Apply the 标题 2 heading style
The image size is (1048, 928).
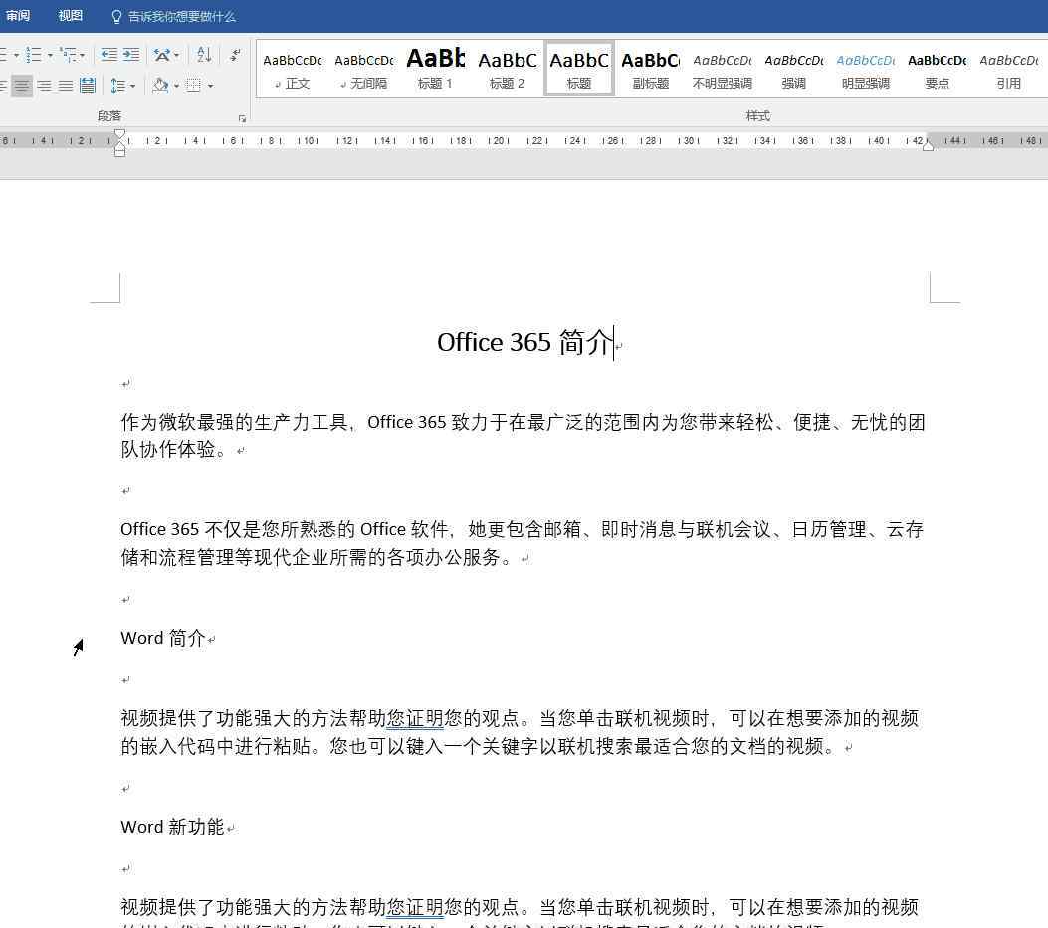coord(508,70)
